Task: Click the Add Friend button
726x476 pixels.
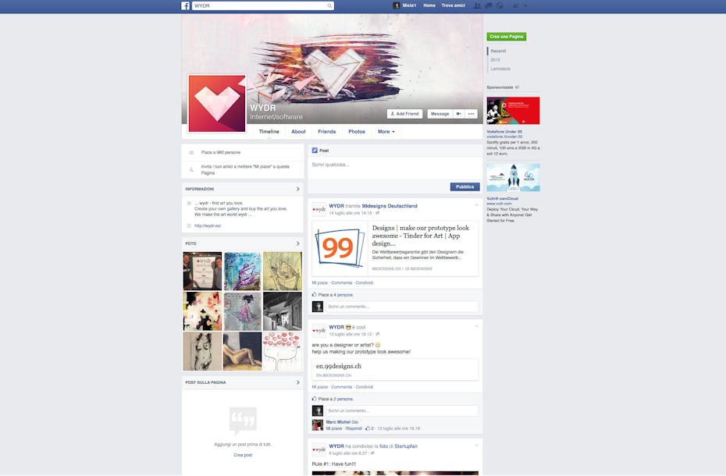Action: pos(404,113)
